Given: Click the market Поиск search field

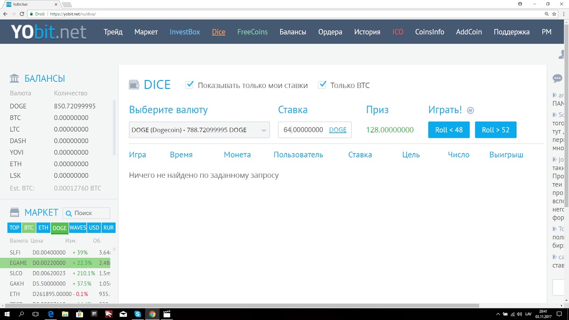Looking at the screenshot, I should coord(86,213).
